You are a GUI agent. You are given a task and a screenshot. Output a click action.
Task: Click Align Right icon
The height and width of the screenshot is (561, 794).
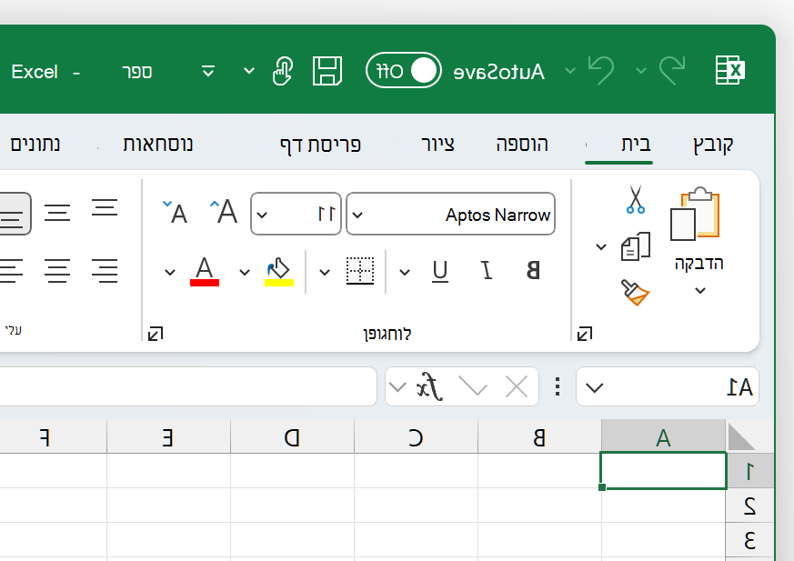pos(105,270)
